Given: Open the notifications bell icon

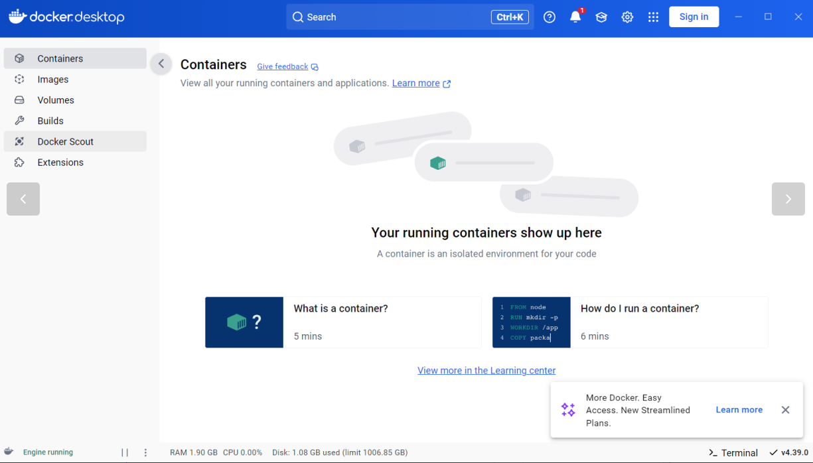Looking at the screenshot, I should point(575,17).
